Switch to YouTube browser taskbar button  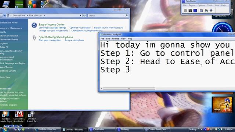[x=47, y=129]
